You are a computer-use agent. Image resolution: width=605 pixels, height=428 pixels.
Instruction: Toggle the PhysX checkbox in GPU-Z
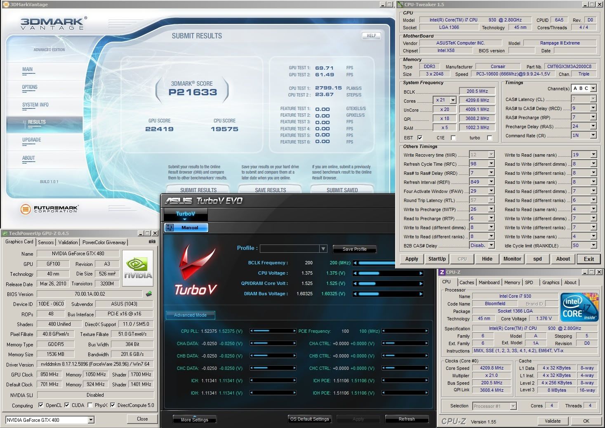pyautogui.click(x=90, y=405)
